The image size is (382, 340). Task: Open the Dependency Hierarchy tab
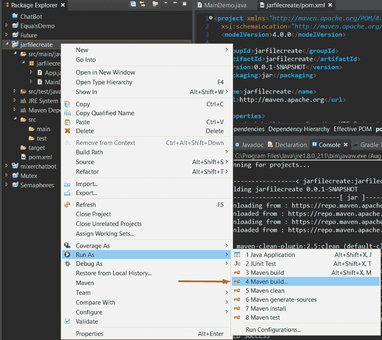click(x=299, y=129)
